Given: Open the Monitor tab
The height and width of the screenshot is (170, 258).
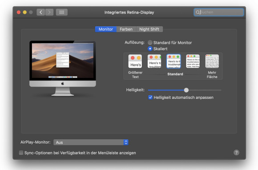Looking at the screenshot, I should (x=106, y=29).
